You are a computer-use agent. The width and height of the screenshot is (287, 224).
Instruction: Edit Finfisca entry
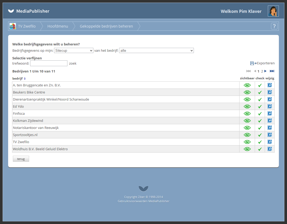[270, 113]
